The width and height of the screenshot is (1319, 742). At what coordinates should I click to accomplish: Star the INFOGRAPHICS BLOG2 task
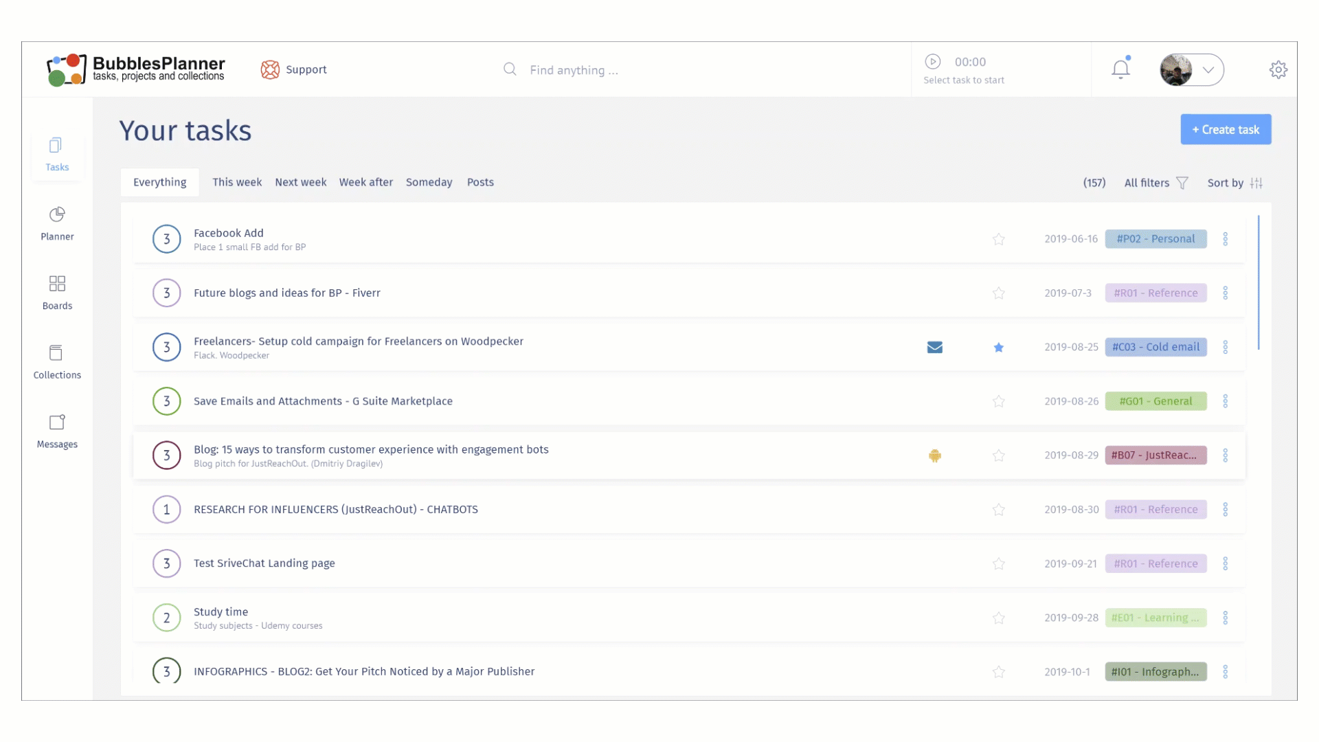coord(998,672)
